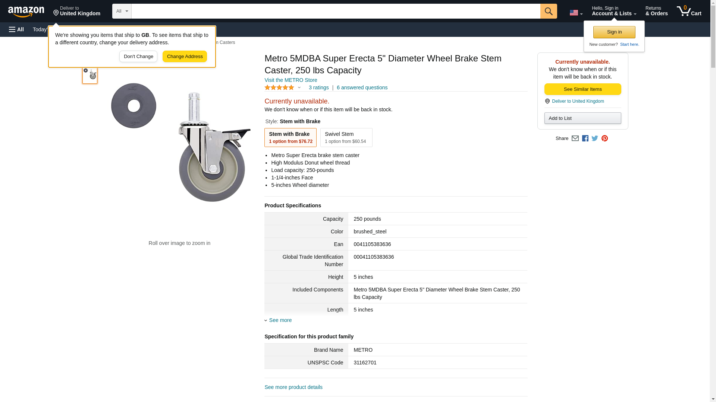Screen dimensions: 716x402
Task: Open the cart icon
Action: click(x=689, y=11)
